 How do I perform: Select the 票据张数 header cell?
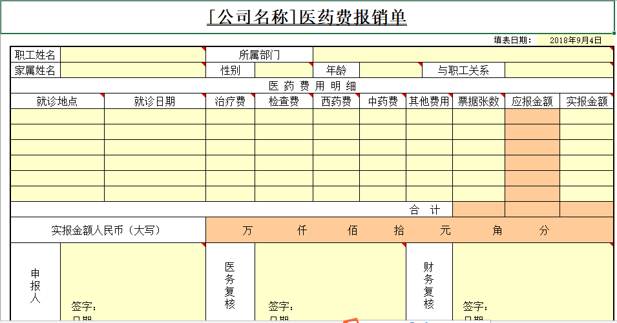pos(478,101)
